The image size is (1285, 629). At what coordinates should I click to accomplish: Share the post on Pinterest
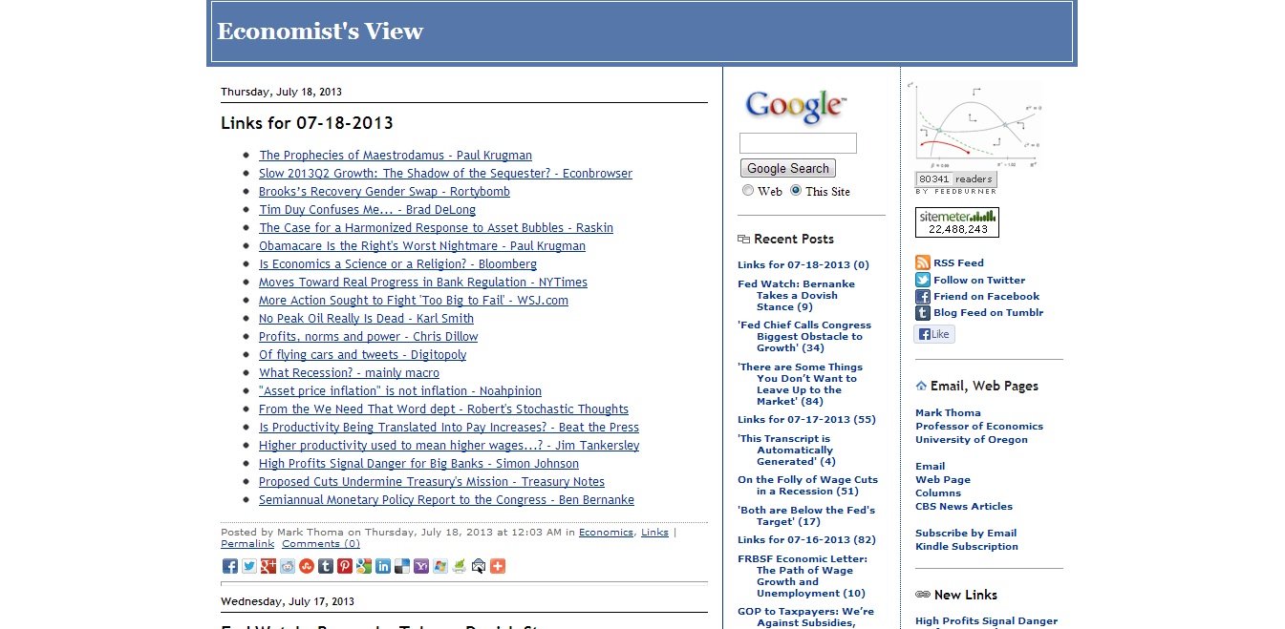(x=345, y=566)
